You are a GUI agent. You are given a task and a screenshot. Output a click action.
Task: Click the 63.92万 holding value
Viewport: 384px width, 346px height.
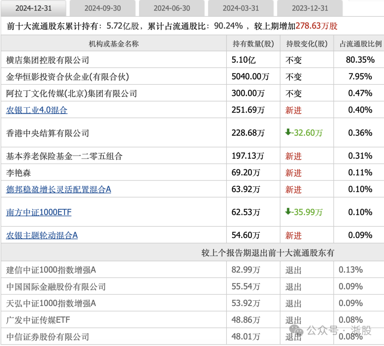click(x=246, y=190)
